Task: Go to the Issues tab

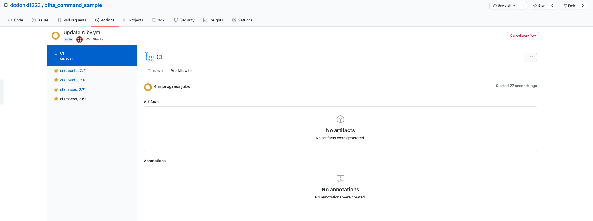Action: pyautogui.click(x=40, y=20)
